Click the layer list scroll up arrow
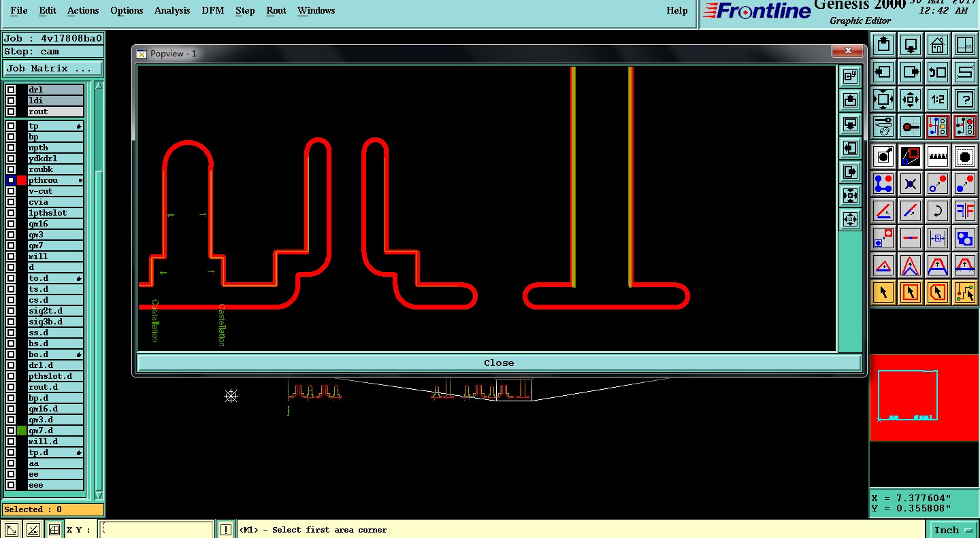This screenshot has width=980, height=538. pos(99,86)
